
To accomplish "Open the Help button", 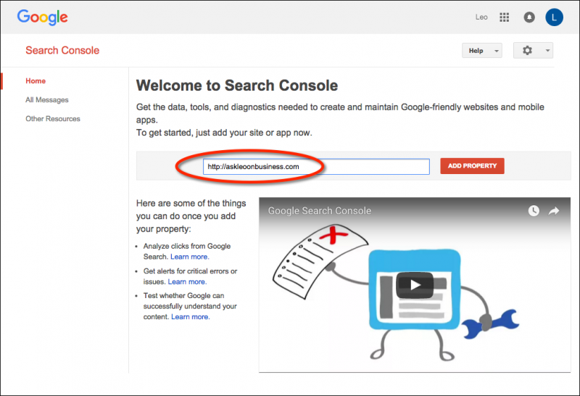I will [482, 51].
